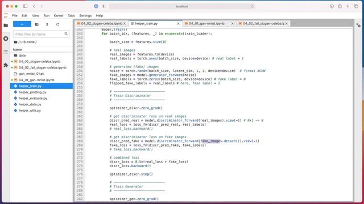Open the Tabs menu

click(71, 15)
